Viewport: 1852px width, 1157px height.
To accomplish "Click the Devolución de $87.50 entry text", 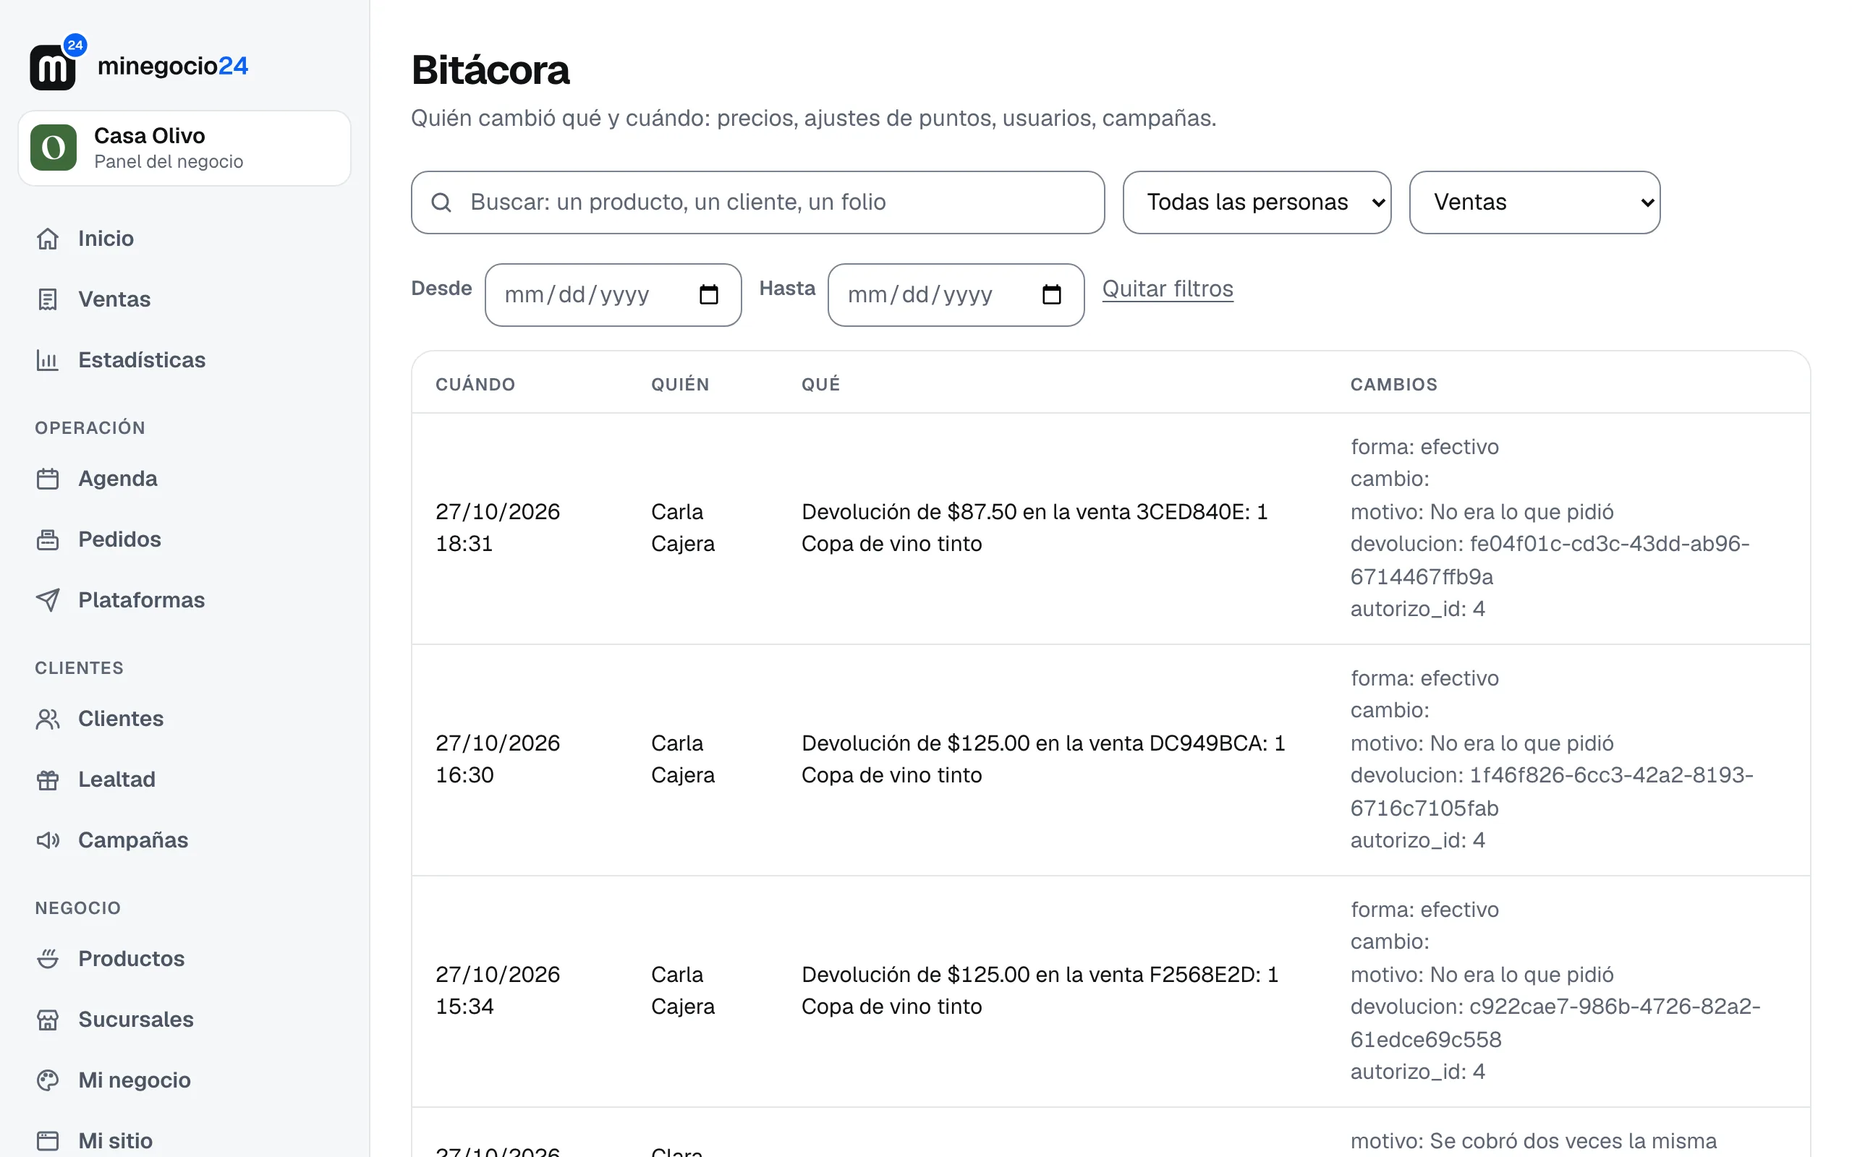I will (1035, 528).
